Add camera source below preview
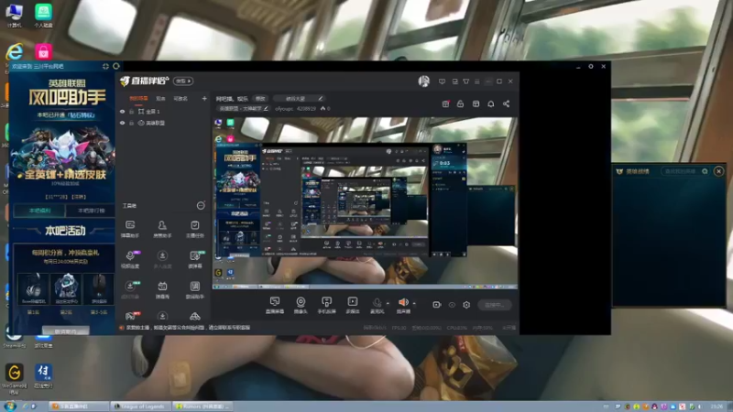 301,305
